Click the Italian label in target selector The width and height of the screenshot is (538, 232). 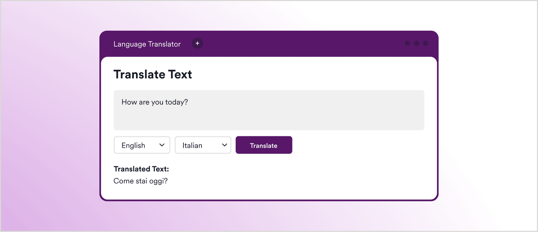(x=192, y=145)
